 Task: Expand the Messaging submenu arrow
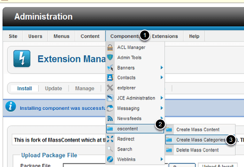click(162, 108)
